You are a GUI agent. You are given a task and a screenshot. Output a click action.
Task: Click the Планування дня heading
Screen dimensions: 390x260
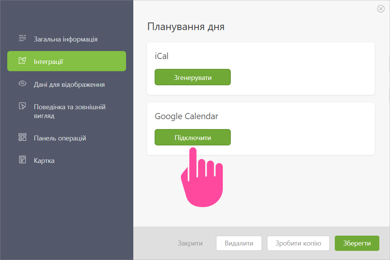point(186,27)
